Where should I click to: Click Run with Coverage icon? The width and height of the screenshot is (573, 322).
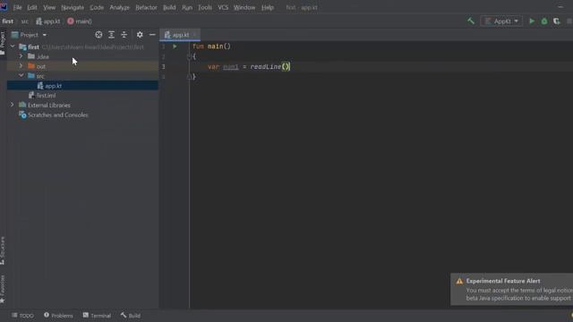pyautogui.click(x=557, y=21)
